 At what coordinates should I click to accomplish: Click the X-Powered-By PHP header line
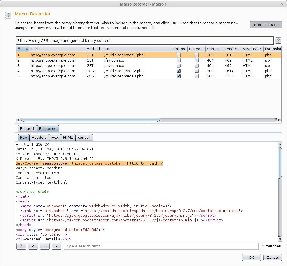(x=55, y=159)
